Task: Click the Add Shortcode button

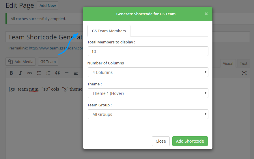Action: [190, 141]
